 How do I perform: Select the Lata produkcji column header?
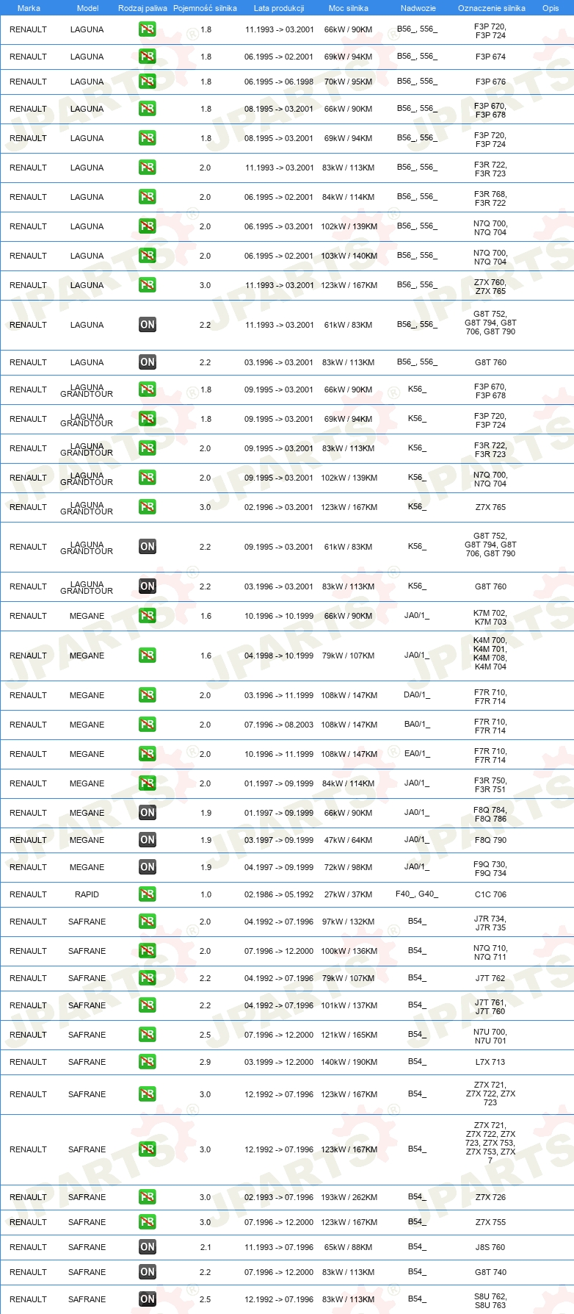[x=279, y=8]
